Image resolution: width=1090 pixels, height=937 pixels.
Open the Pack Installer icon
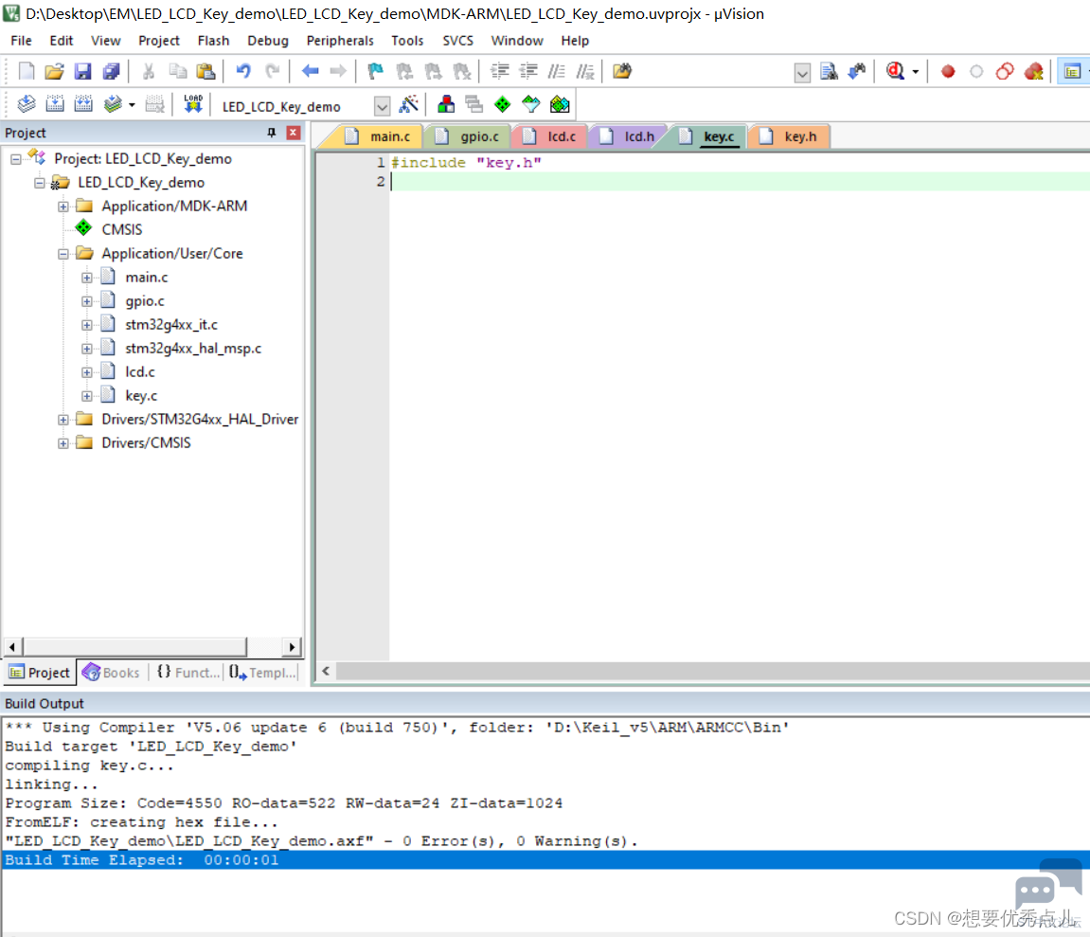(560, 104)
